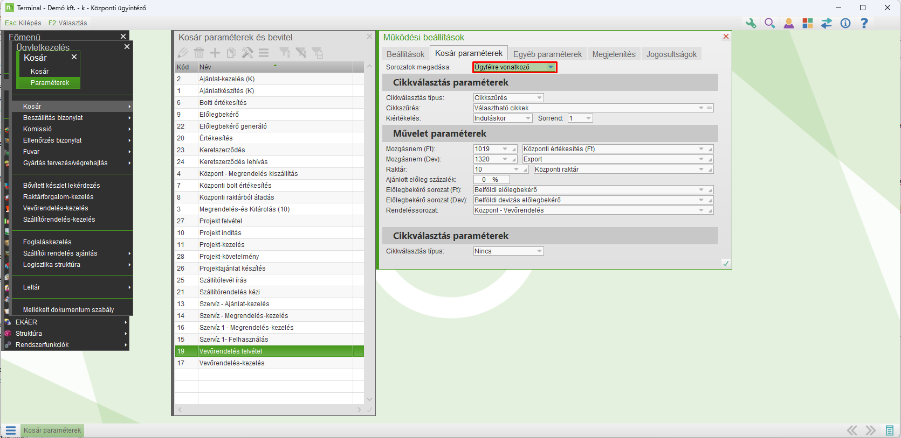
Task: Switch to the Beállítások tab
Action: (405, 54)
